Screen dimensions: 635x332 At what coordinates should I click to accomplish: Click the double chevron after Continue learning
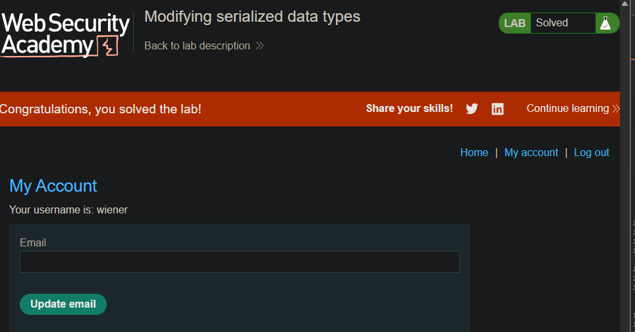(616, 109)
